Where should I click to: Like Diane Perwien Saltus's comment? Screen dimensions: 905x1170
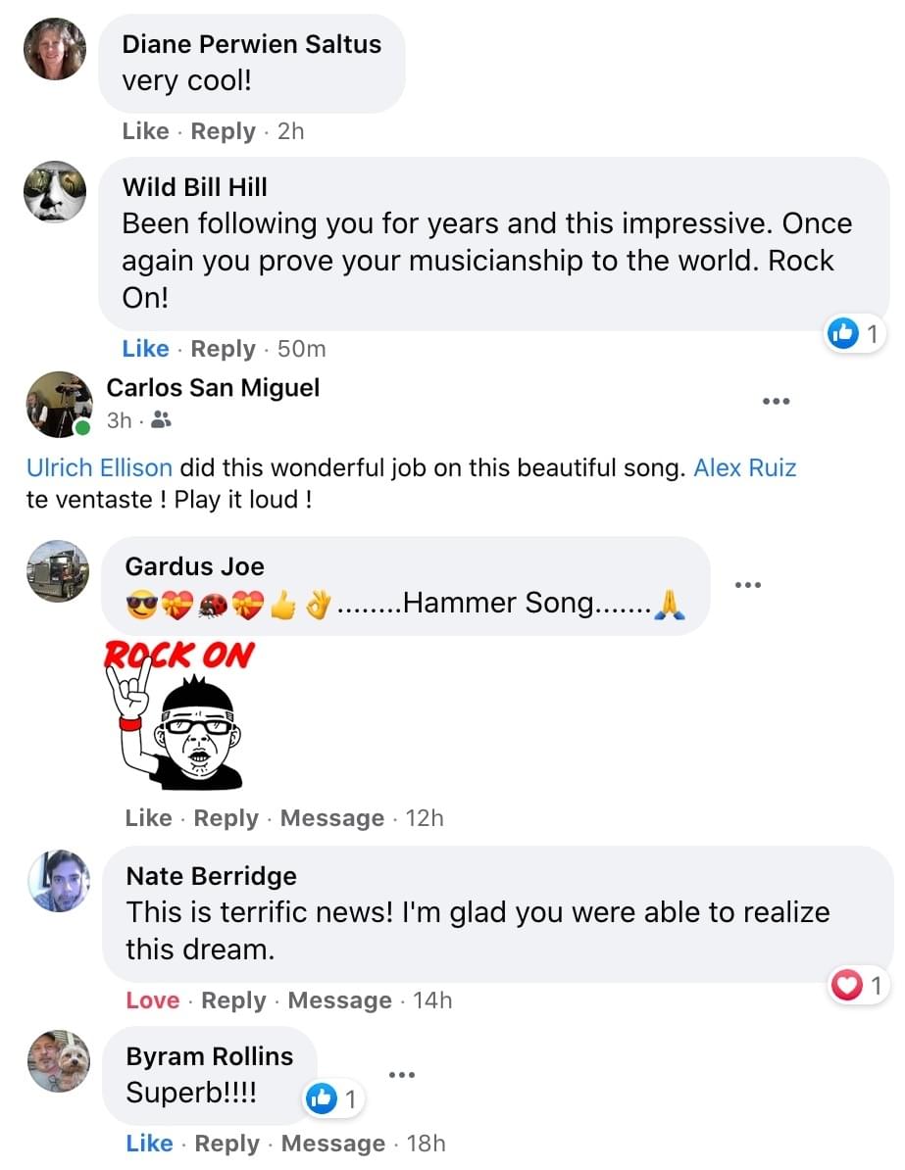pyautogui.click(x=145, y=131)
